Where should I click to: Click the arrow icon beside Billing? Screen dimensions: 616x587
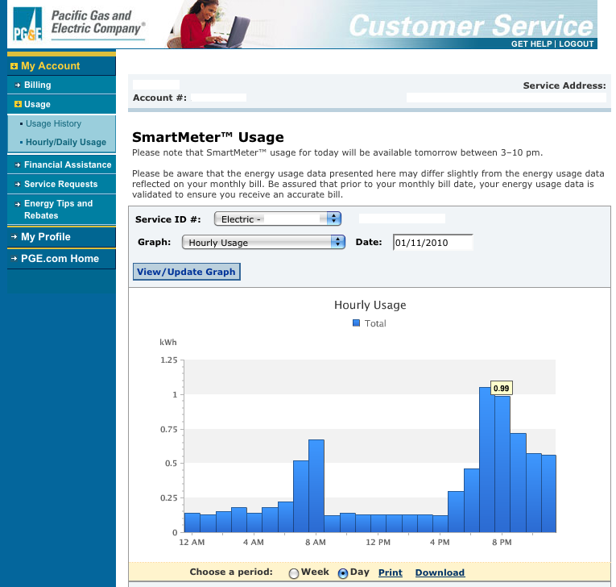click(x=18, y=85)
